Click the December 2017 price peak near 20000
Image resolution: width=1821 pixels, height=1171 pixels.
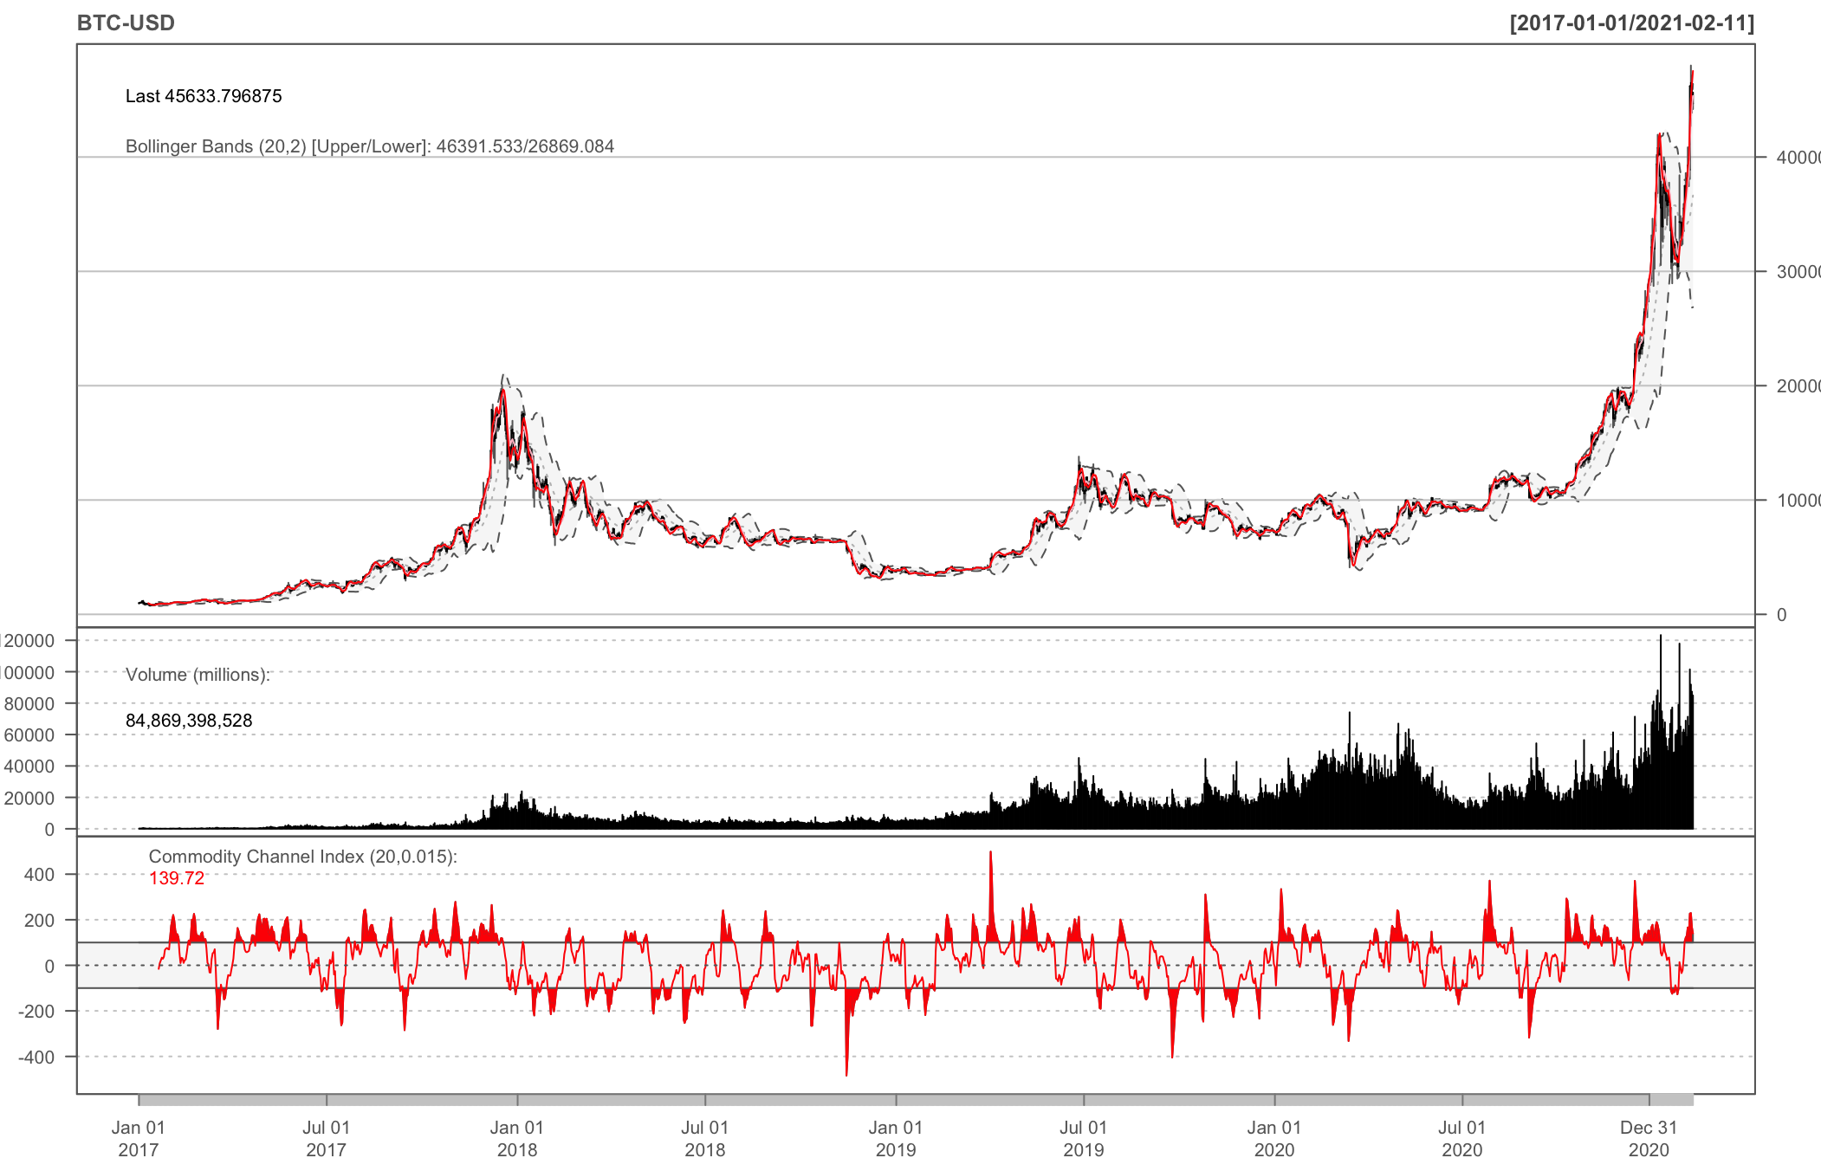point(502,391)
